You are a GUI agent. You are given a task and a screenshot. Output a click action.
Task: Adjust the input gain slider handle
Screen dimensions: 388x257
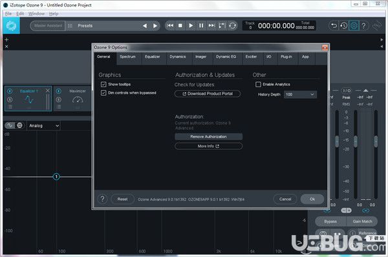tap(337, 141)
